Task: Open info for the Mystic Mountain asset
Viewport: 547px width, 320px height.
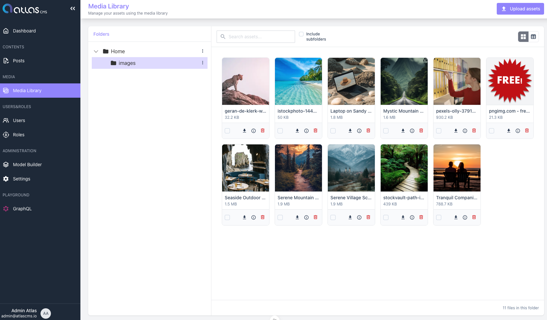Action: click(412, 130)
